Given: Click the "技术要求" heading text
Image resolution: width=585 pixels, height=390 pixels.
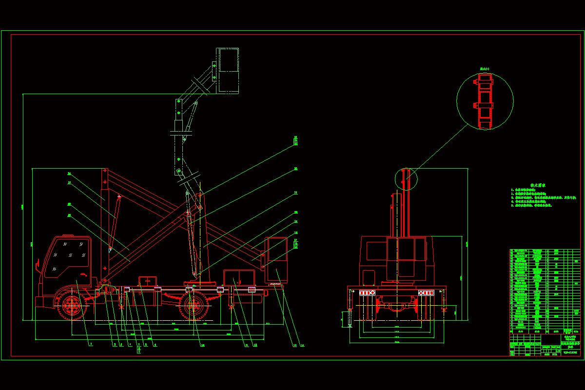Looking at the screenshot, I should [537, 185].
